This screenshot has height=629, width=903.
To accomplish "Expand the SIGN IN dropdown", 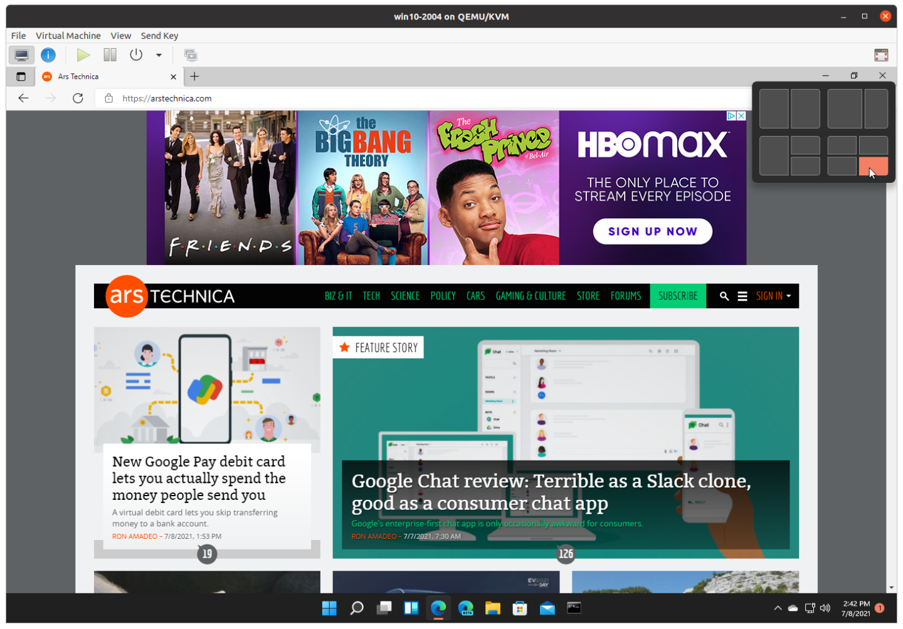I will [773, 296].
